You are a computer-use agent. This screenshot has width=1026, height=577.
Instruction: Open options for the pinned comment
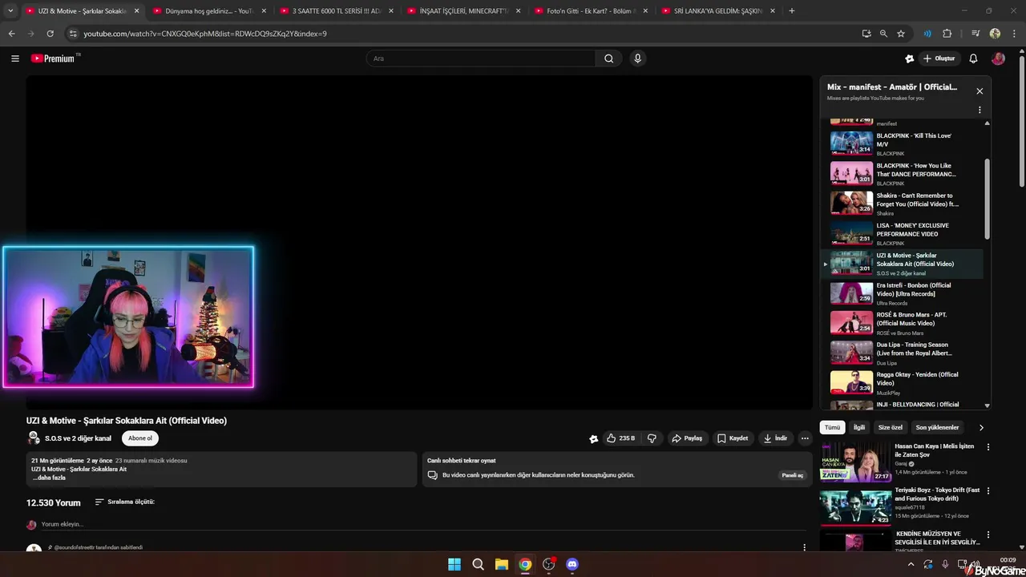pos(805,547)
